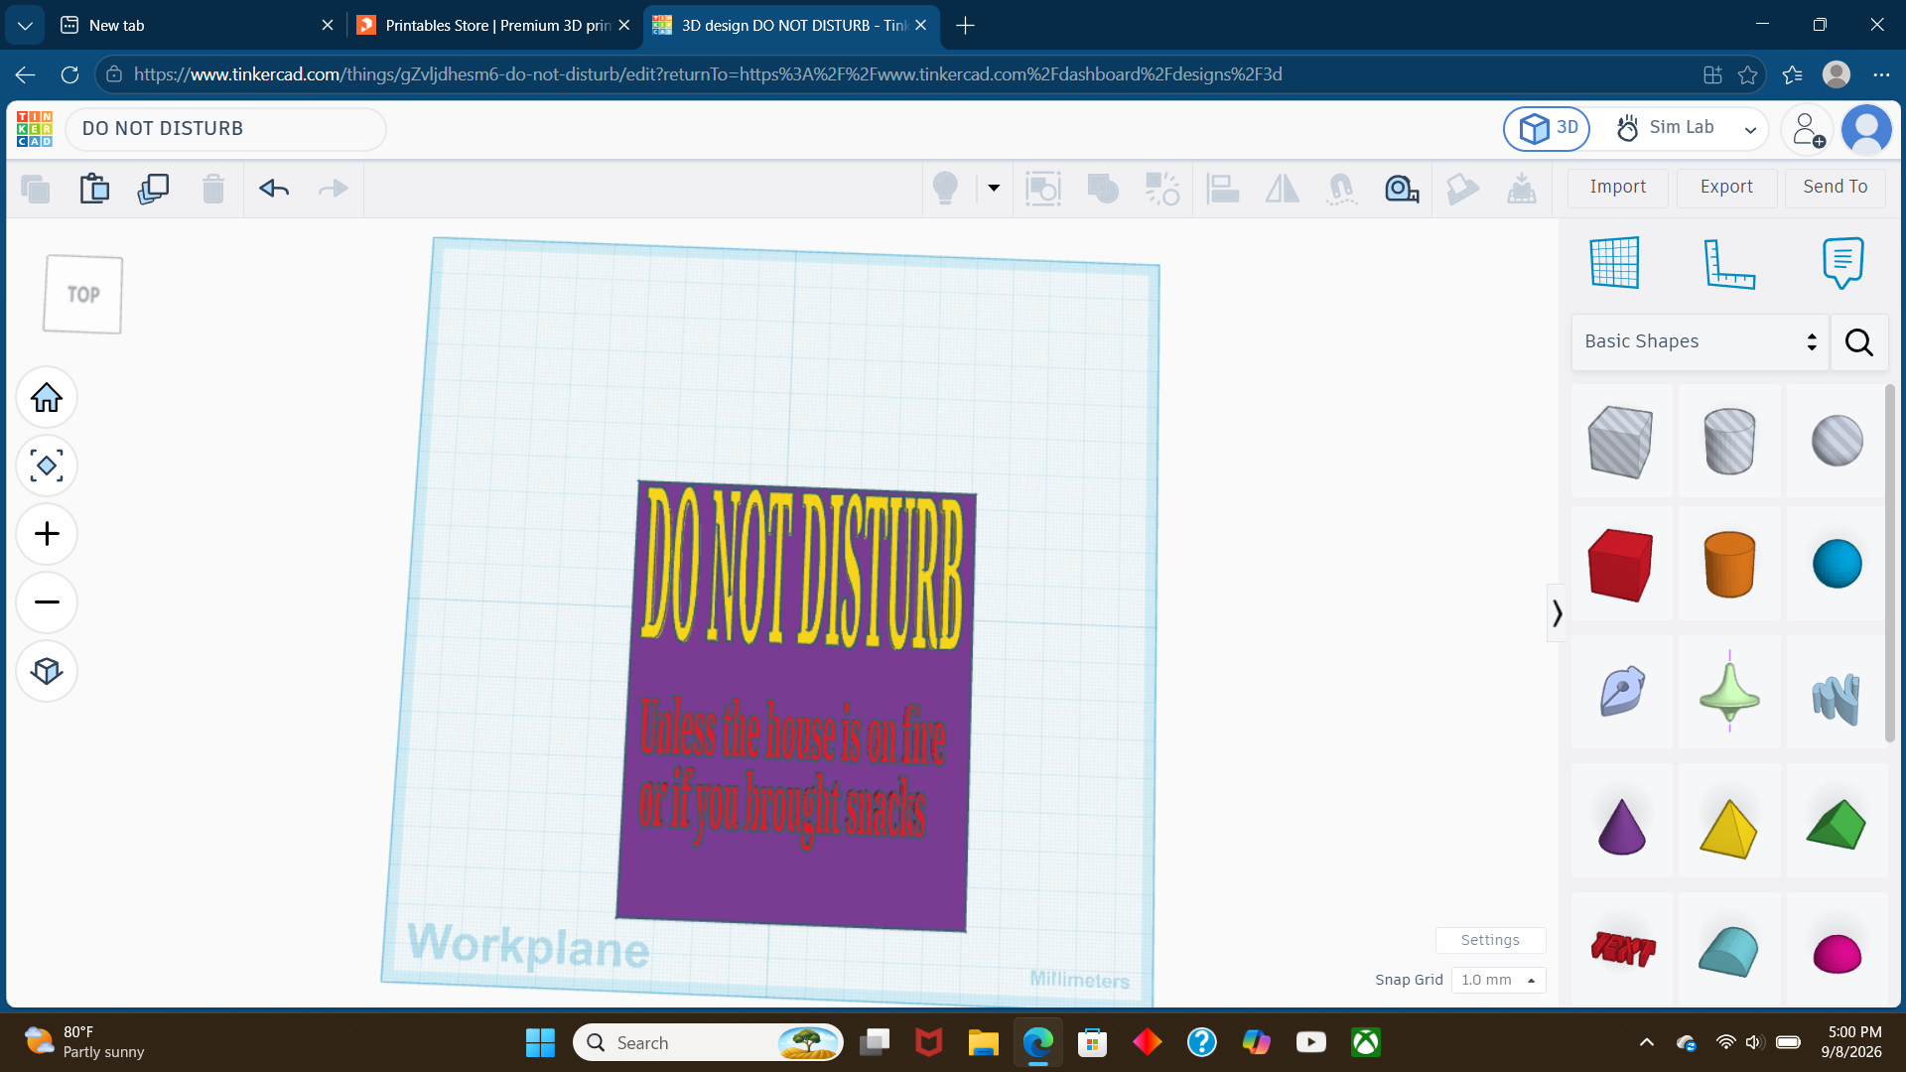
Task: Click the invite collaborator icon
Action: 1808,129
